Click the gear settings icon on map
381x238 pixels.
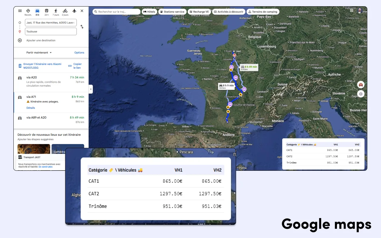coord(361,94)
